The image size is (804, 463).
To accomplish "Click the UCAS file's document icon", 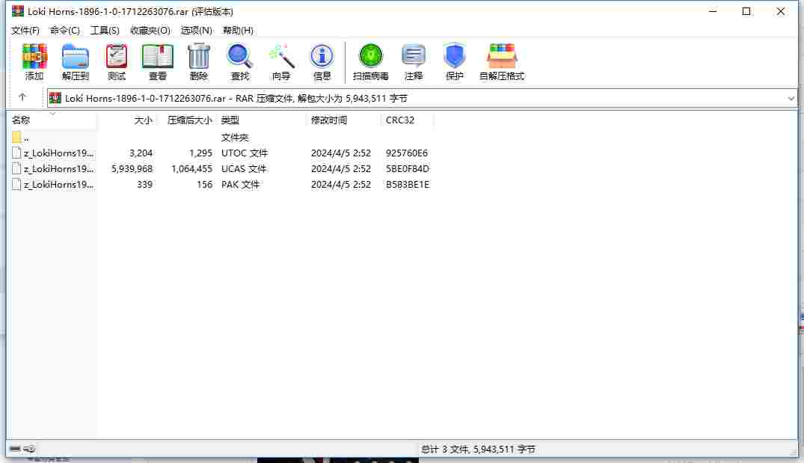I will 16,169.
